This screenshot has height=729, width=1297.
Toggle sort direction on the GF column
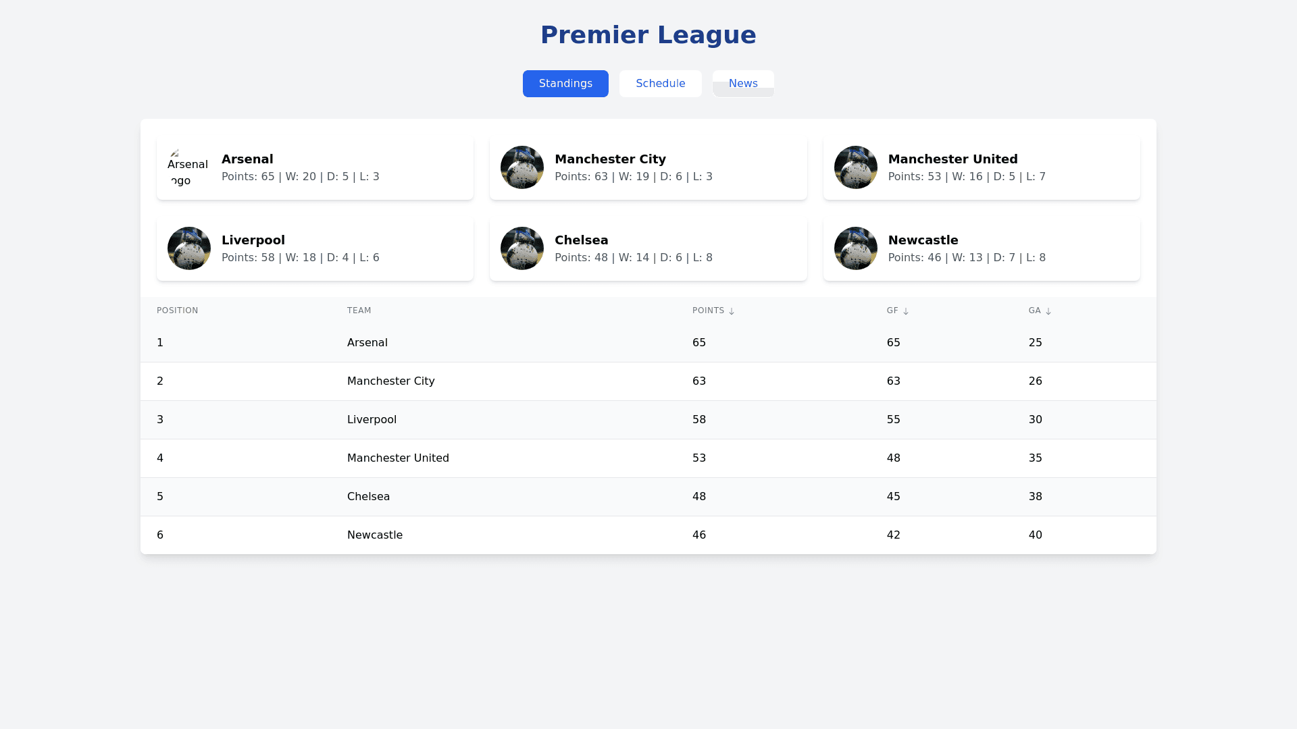coord(906,310)
